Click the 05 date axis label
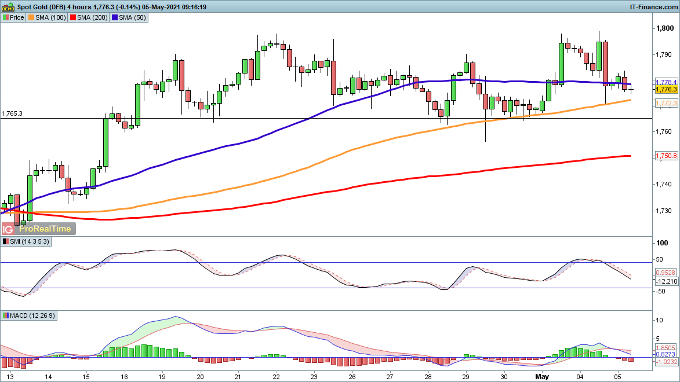 [618, 377]
